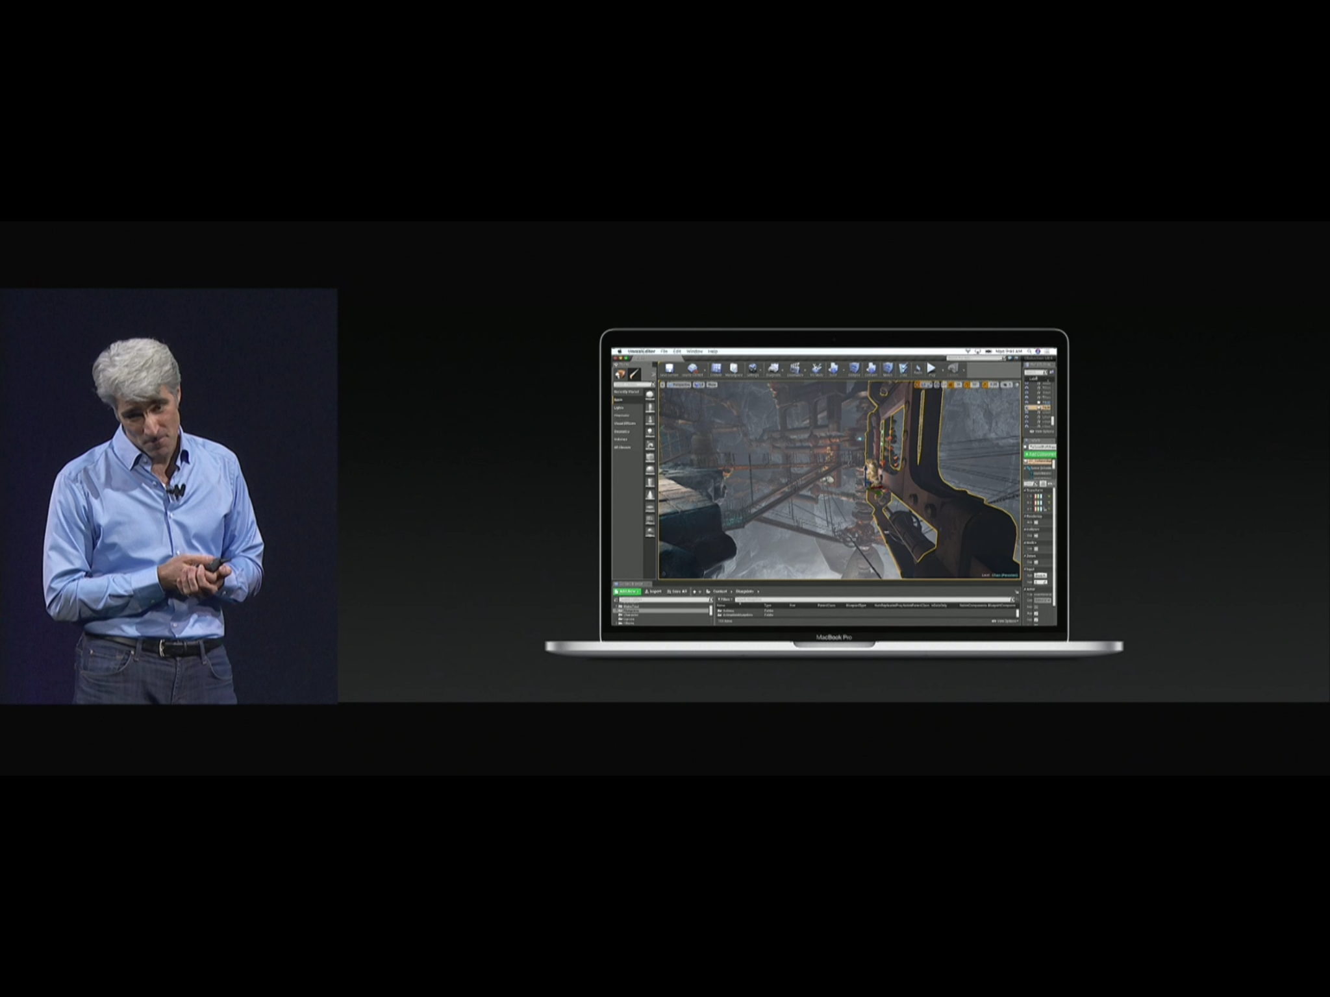Select Lights category in Modes panel
1330x997 pixels.
tap(619, 408)
